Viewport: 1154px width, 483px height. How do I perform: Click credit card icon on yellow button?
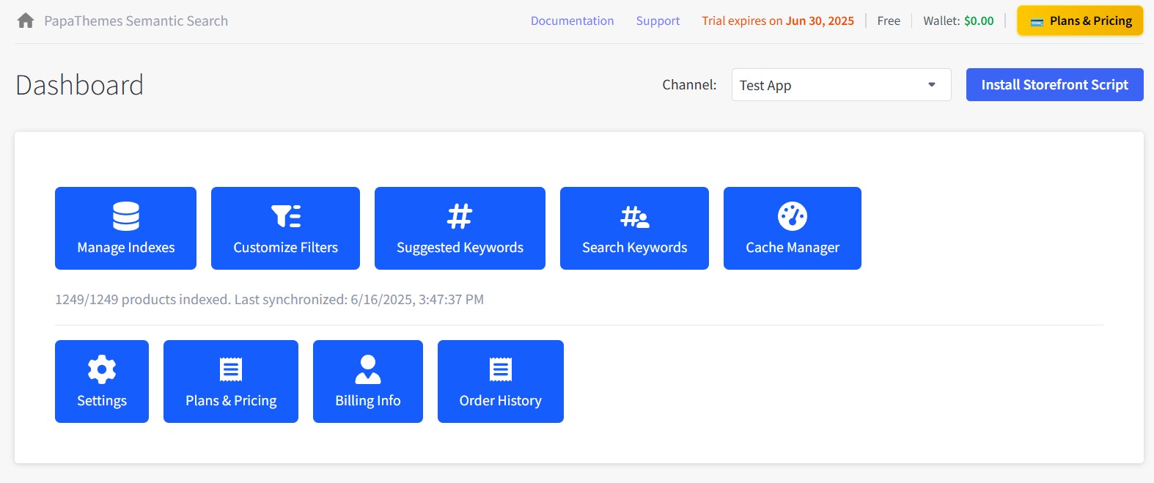point(1037,22)
